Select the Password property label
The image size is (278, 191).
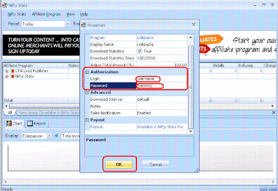[x=113, y=86]
